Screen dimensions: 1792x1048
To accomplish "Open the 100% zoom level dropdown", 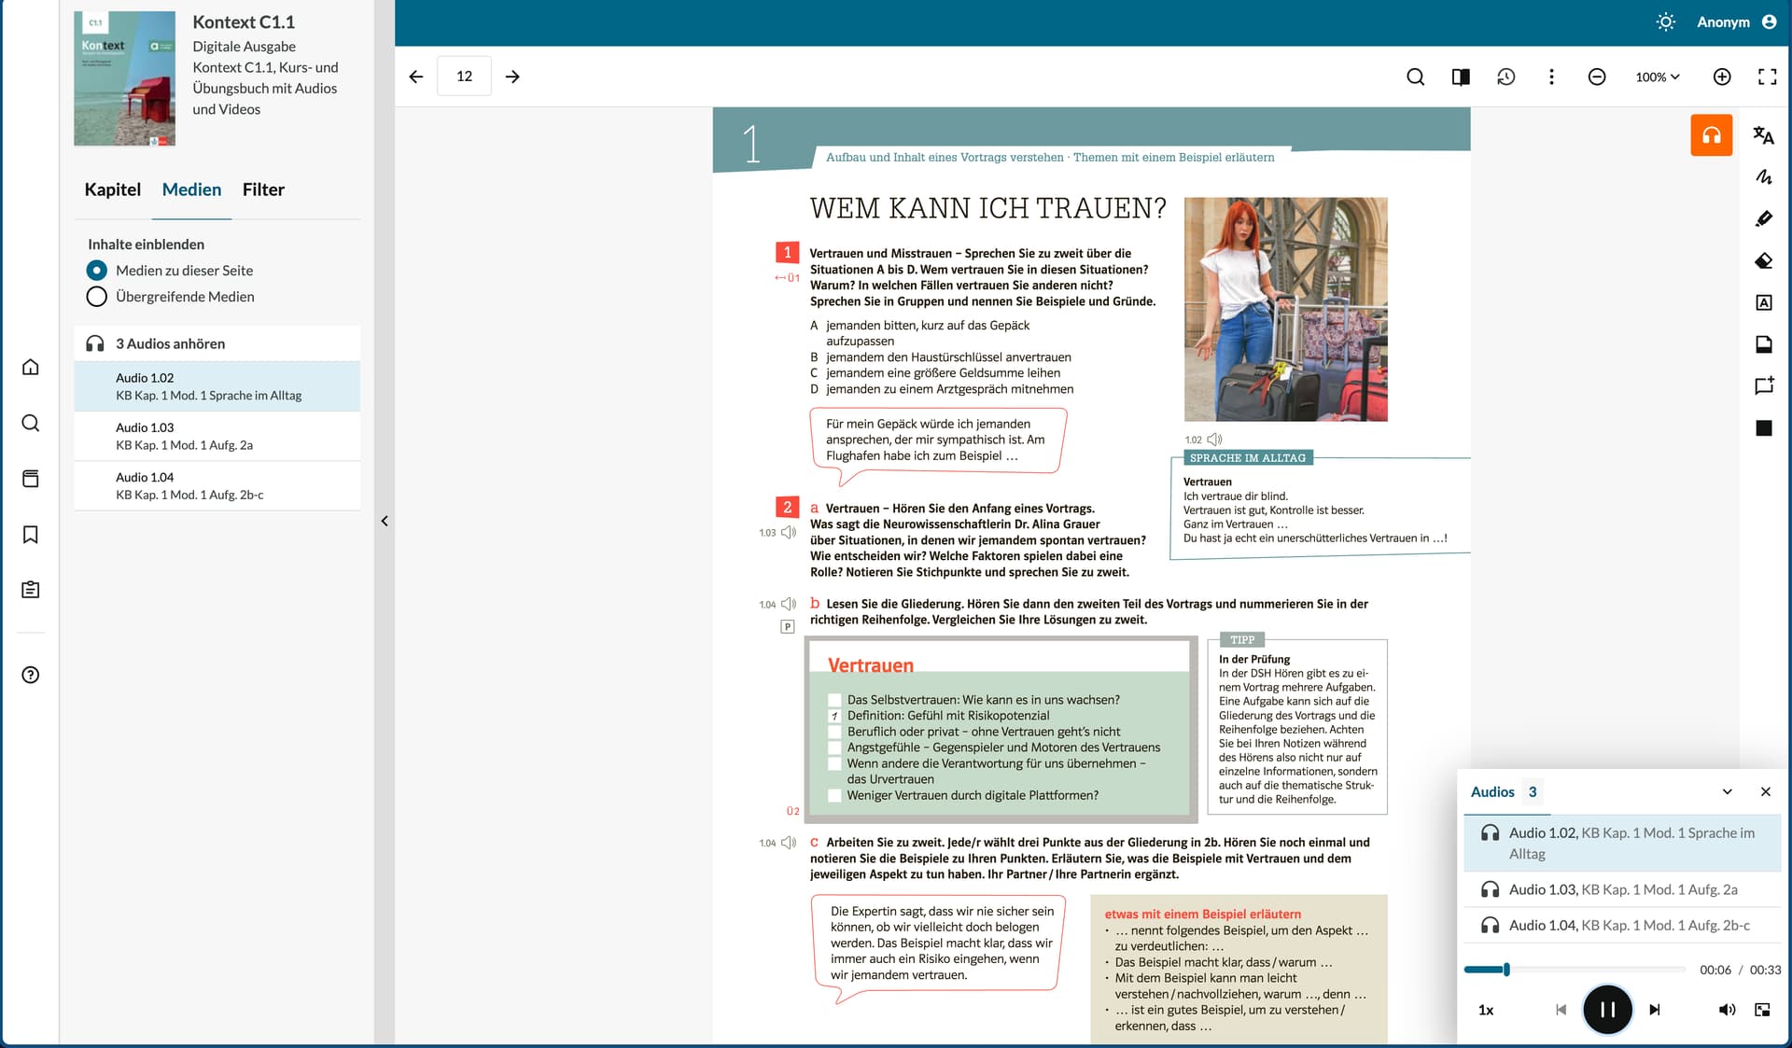I will click(x=1658, y=77).
